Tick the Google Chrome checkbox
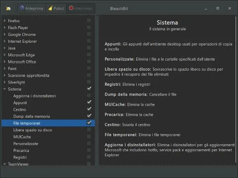The image size is (238, 178). point(89,34)
